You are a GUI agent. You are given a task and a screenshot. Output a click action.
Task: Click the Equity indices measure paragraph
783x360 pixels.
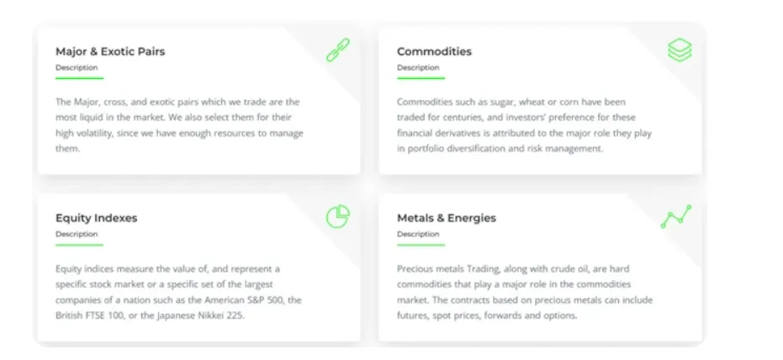pyautogui.click(x=178, y=292)
